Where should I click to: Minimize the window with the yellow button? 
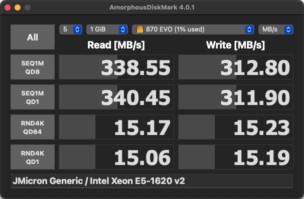[18, 7]
